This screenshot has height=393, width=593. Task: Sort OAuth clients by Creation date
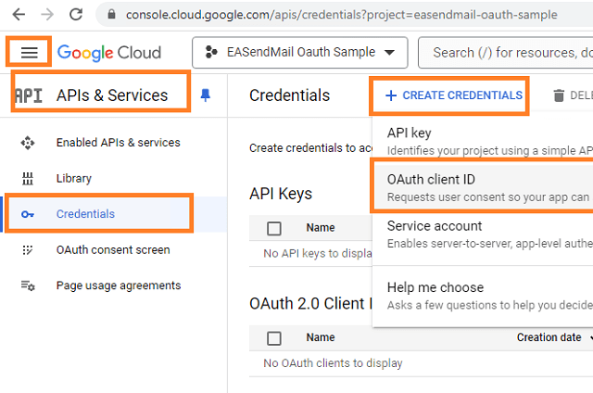pos(549,337)
